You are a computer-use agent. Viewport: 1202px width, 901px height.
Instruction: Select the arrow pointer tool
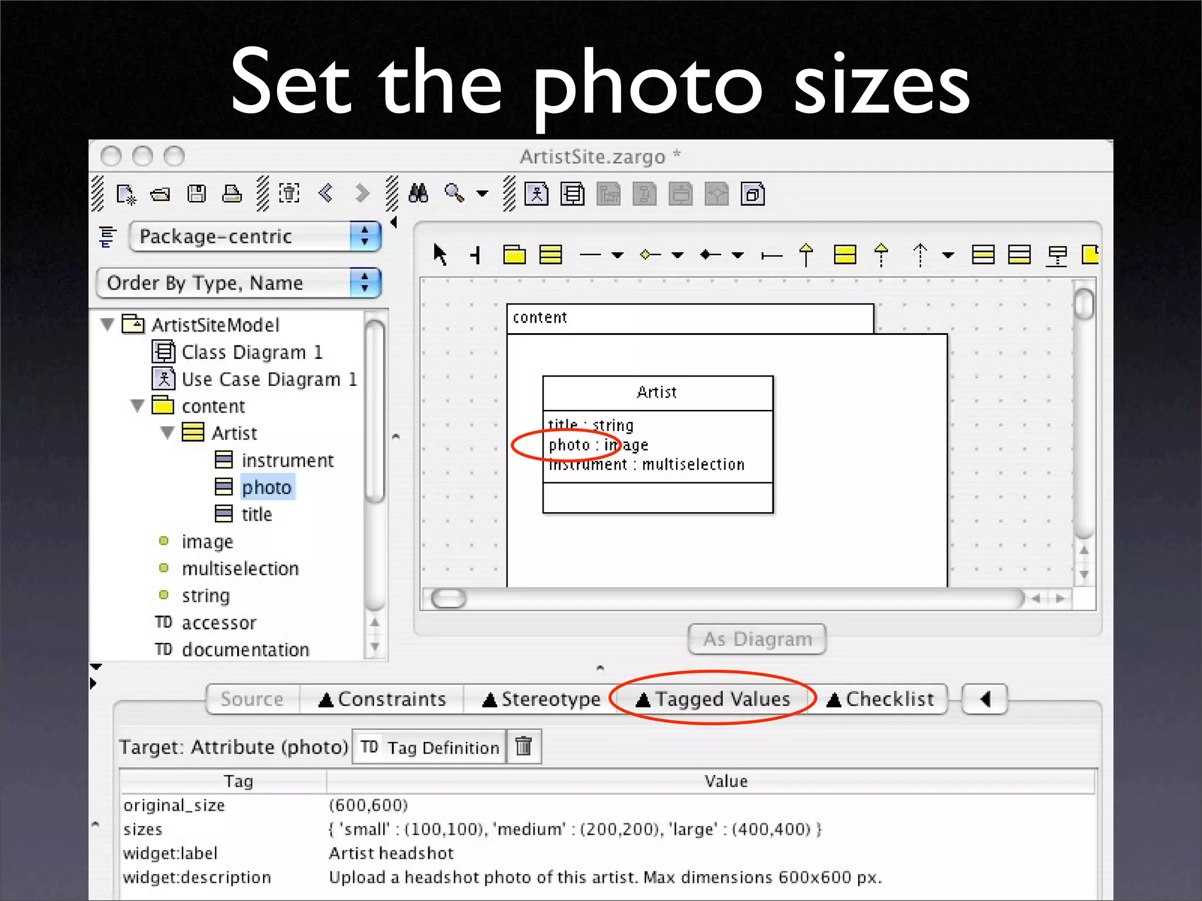pos(440,255)
